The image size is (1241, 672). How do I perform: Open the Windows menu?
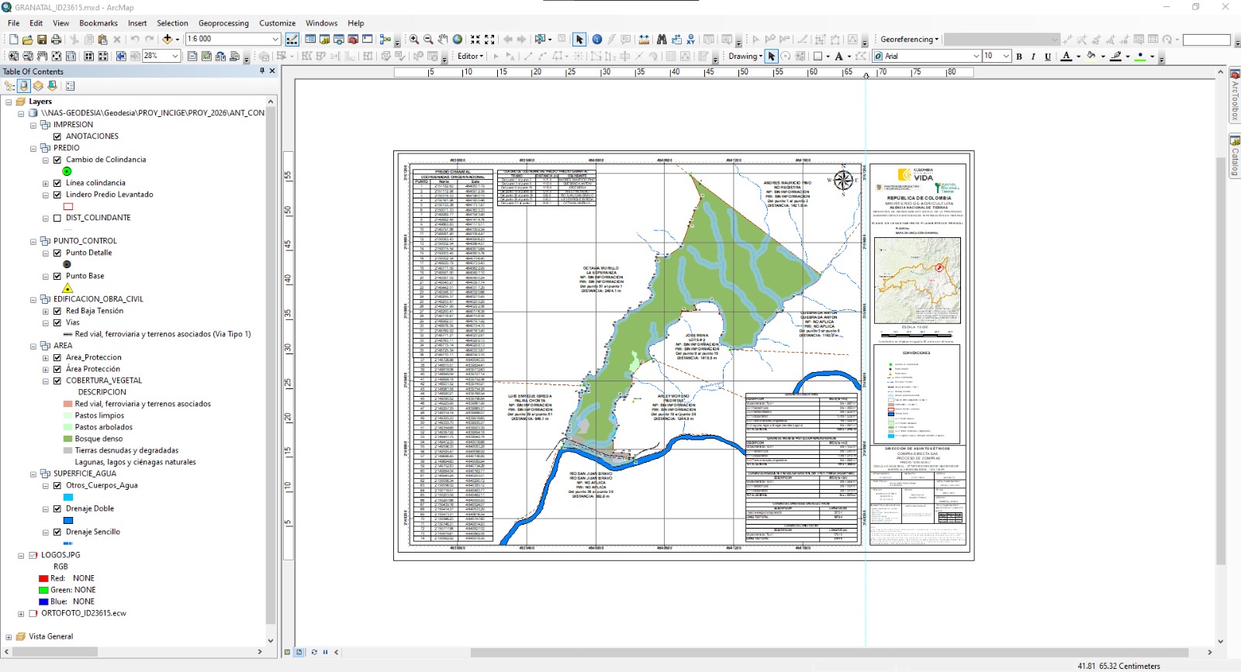(x=321, y=23)
